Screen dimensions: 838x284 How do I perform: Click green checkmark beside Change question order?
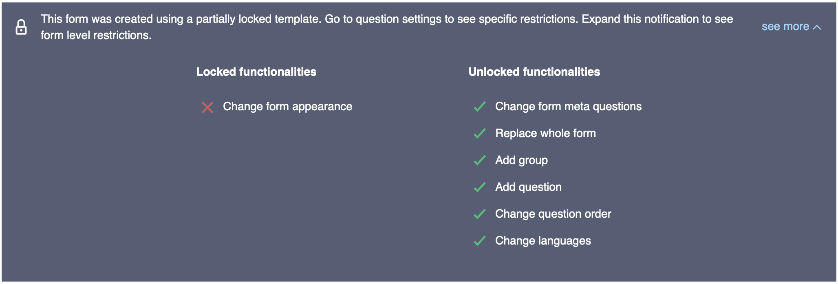click(480, 214)
